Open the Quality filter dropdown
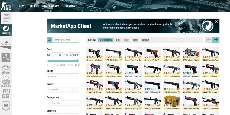Screen dimensions: 230x115 tap(63, 90)
